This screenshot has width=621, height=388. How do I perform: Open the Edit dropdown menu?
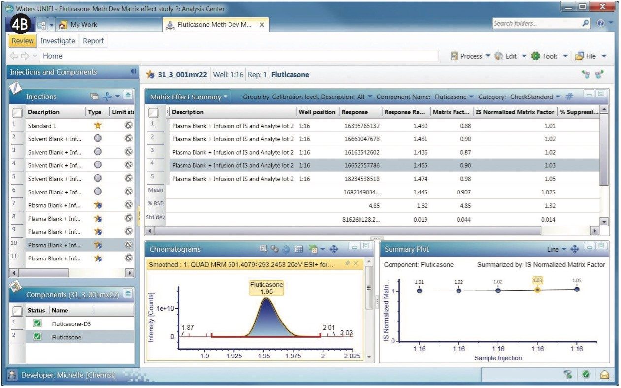click(510, 56)
